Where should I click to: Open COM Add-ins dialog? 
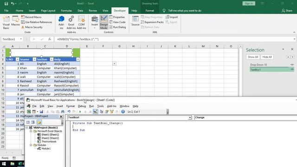[82, 22]
